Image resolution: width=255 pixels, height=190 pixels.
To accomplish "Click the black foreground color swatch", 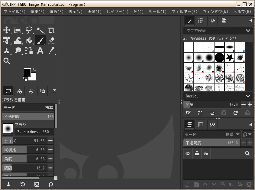I will pyautogui.click(x=27, y=72).
